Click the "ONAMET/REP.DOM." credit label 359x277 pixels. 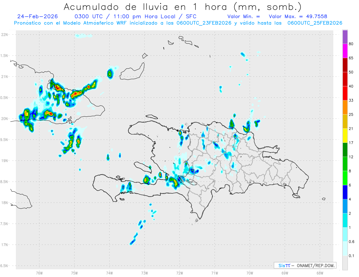tap(316, 265)
